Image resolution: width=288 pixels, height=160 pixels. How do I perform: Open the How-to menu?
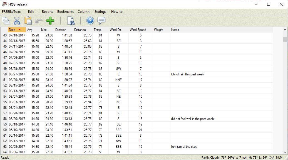coord(117,12)
